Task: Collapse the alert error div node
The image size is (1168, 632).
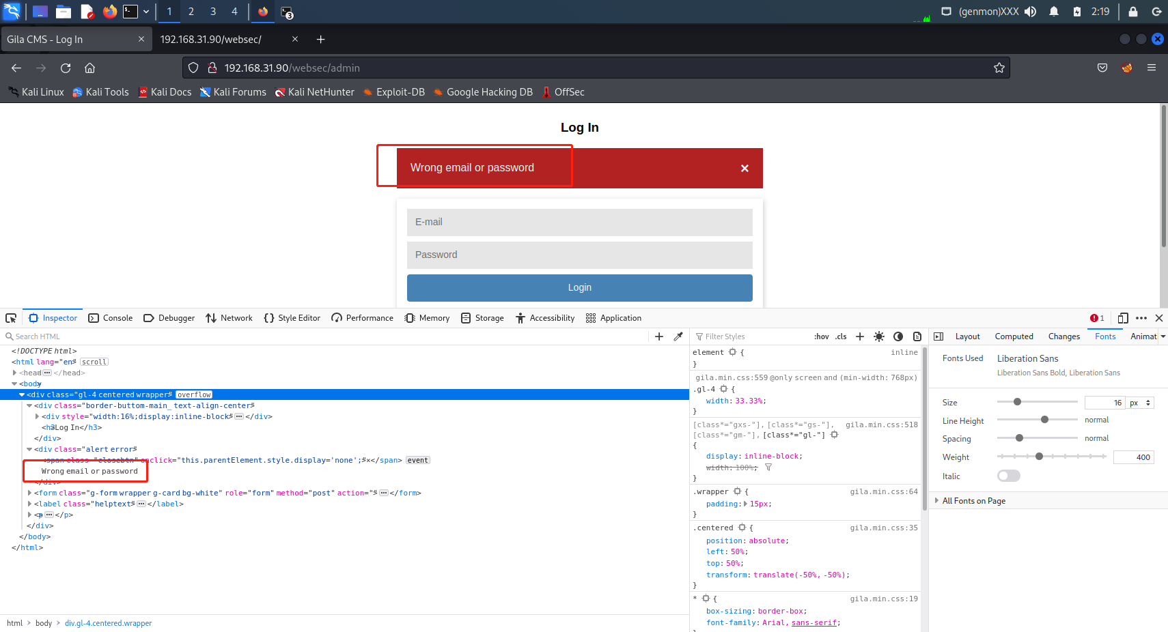Action: pyautogui.click(x=29, y=449)
